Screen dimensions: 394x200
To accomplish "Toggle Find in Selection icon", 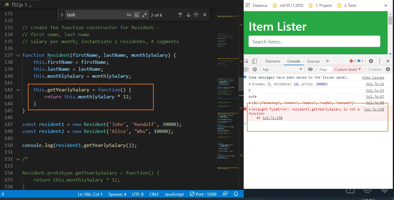I will coord(196,15).
